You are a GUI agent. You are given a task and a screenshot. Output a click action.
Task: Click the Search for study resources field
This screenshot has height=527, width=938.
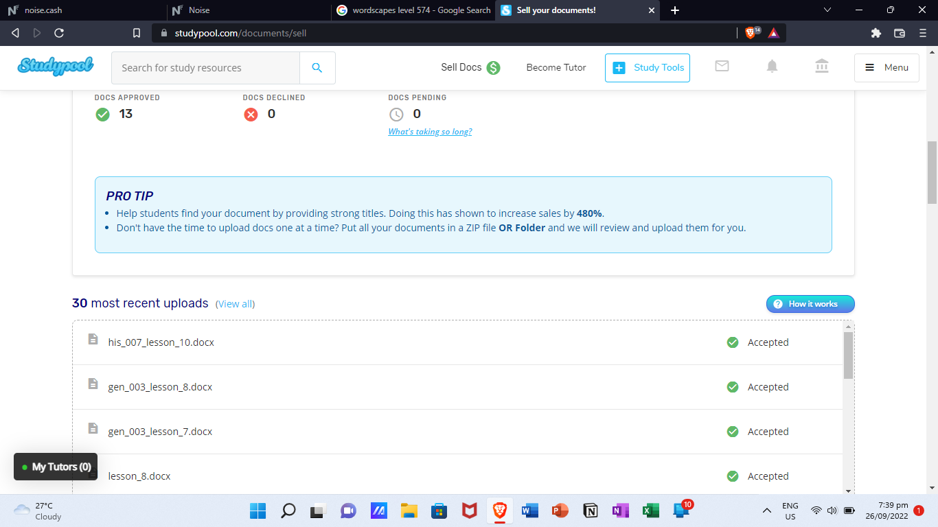(205, 68)
